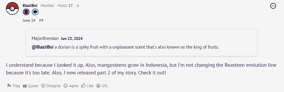Click the blue speech bubble badge icon

tap(35, 12)
